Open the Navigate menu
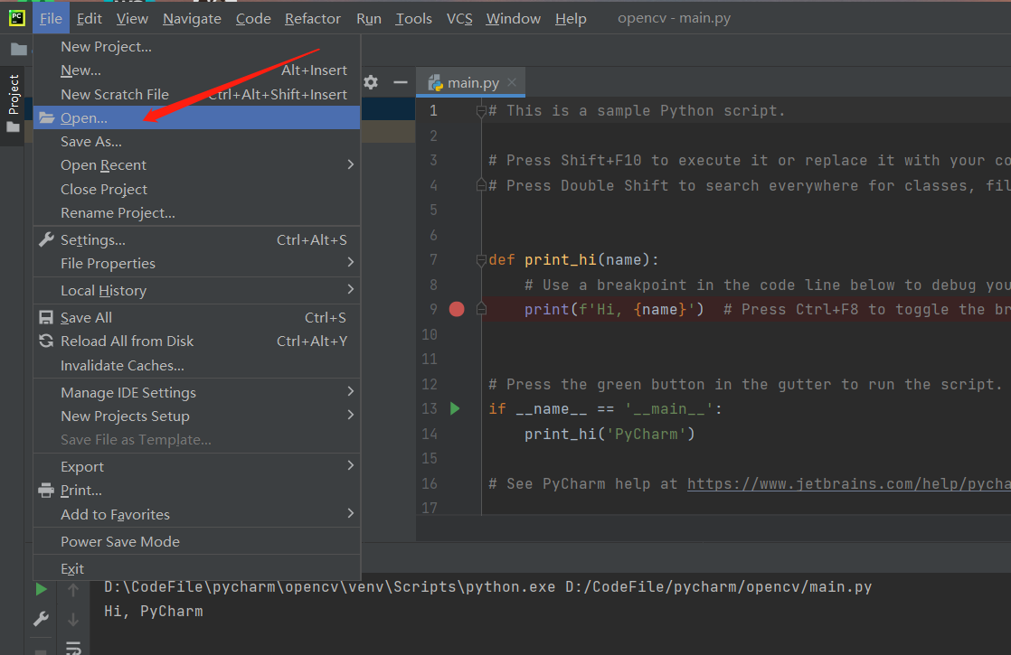This screenshot has height=655, width=1011. (192, 19)
